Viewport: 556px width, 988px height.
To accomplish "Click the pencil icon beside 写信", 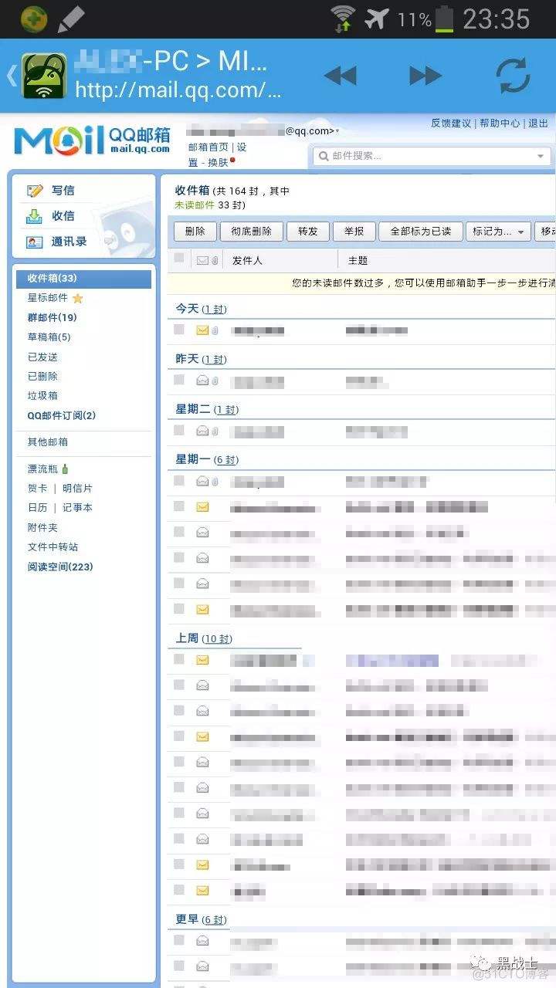I will [35, 190].
